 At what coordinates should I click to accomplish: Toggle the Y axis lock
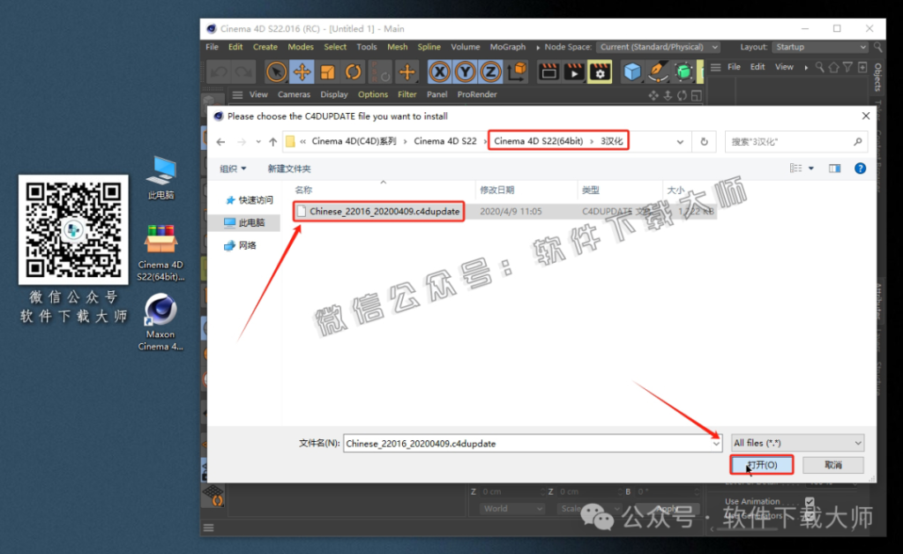pos(466,71)
